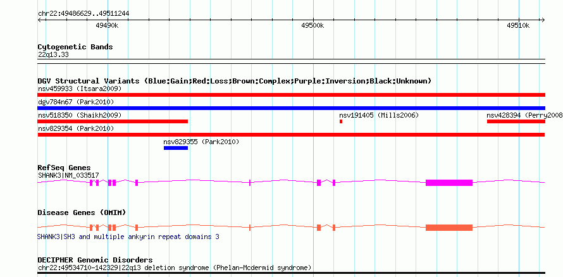The width and height of the screenshot is (563, 277).
Task: Click the left arrow at the ruler start
Action: (39, 20)
